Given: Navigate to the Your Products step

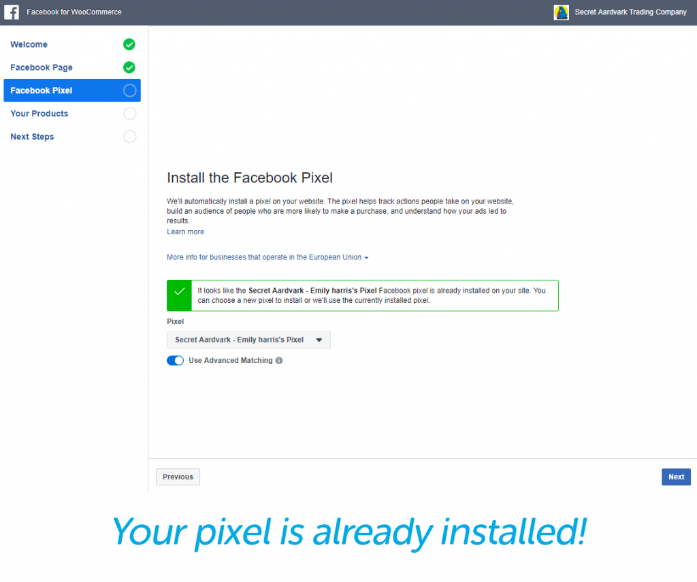Looking at the screenshot, I should 39,114.
